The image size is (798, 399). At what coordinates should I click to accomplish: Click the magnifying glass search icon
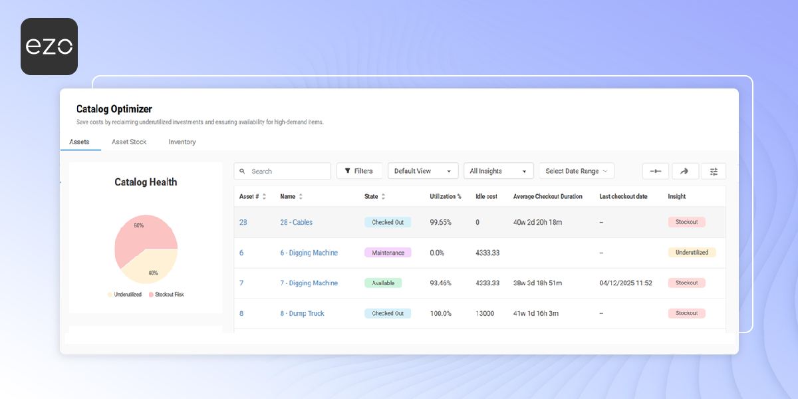[x=243, y=171]
